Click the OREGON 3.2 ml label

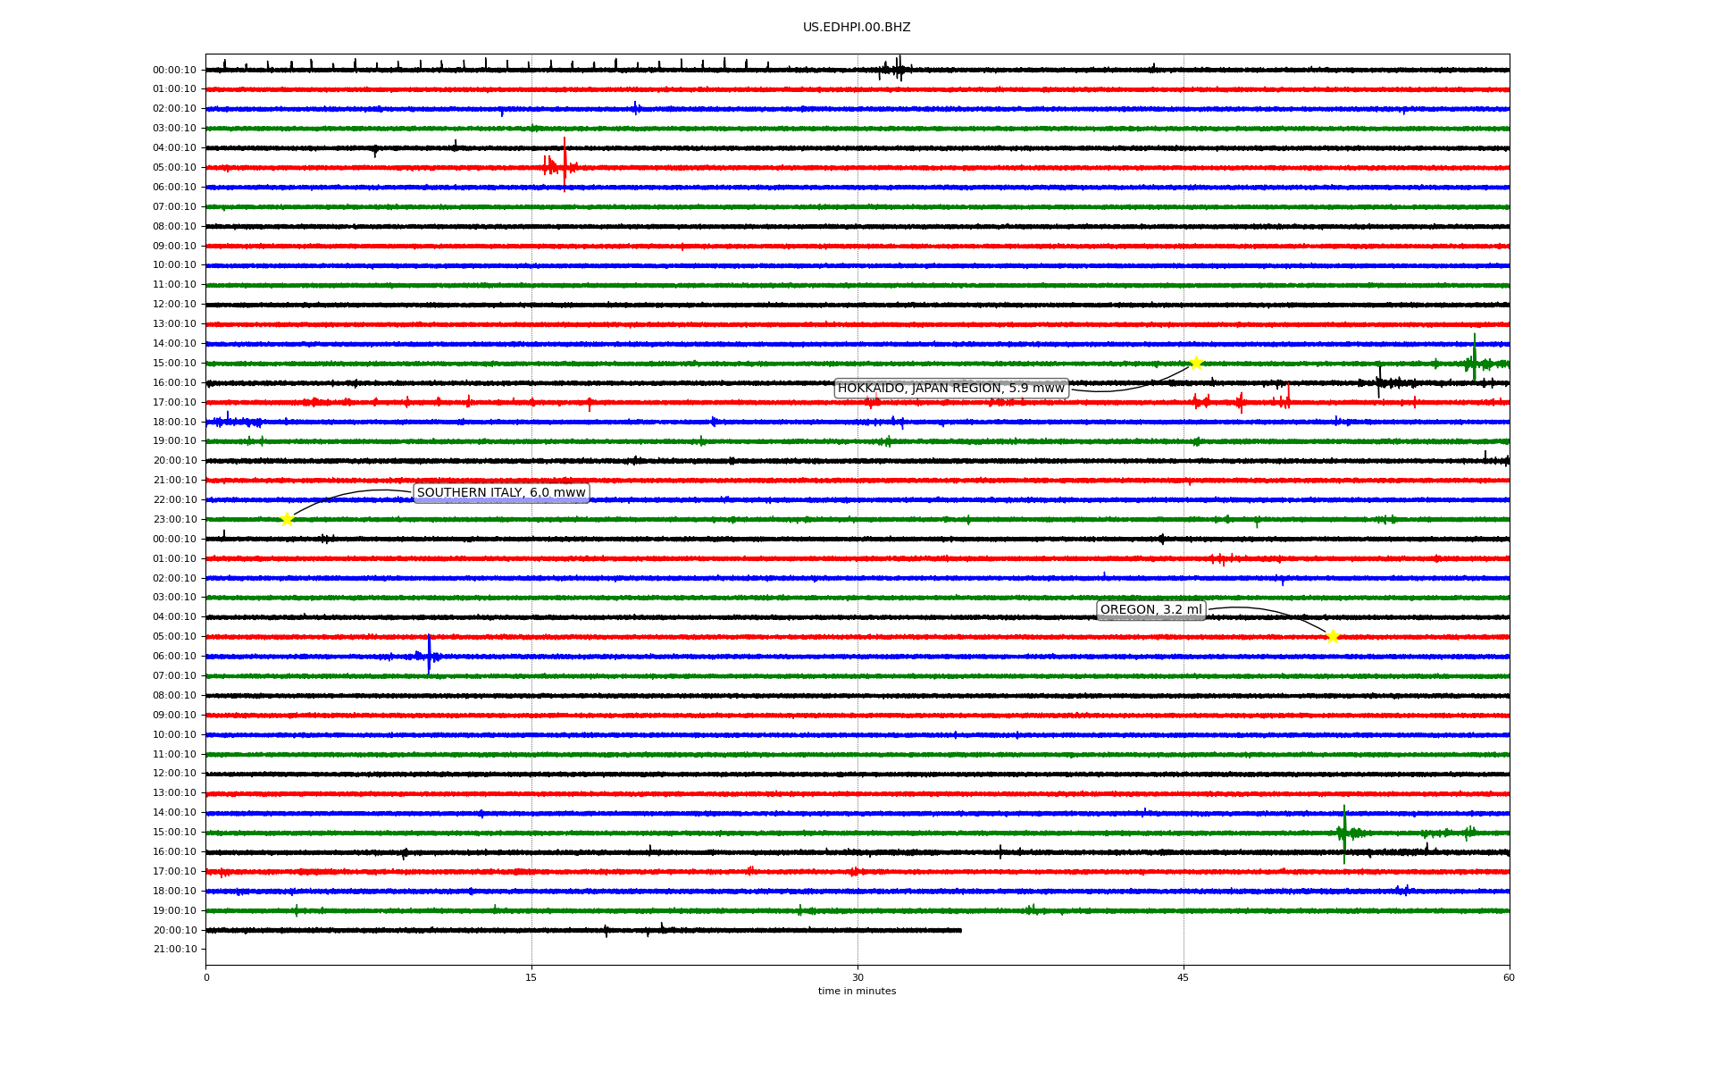tap(1150, 610)
